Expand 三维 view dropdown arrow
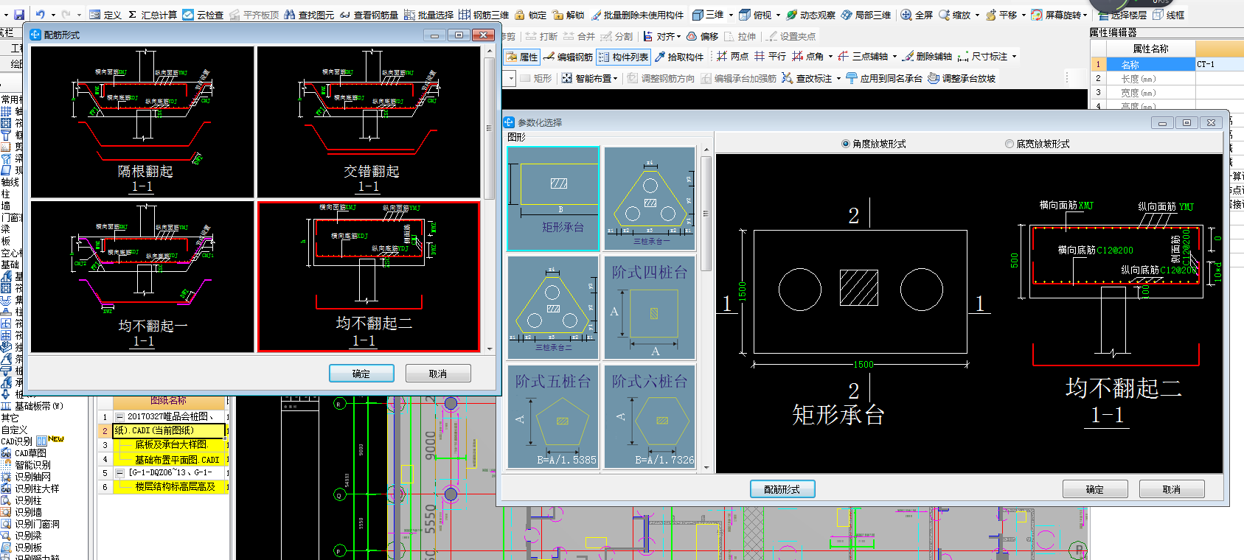 (x=731, y=14)
